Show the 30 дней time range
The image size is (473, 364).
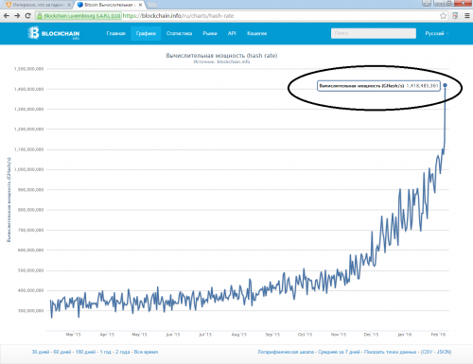pyautogui.click(x=41, y=352)
